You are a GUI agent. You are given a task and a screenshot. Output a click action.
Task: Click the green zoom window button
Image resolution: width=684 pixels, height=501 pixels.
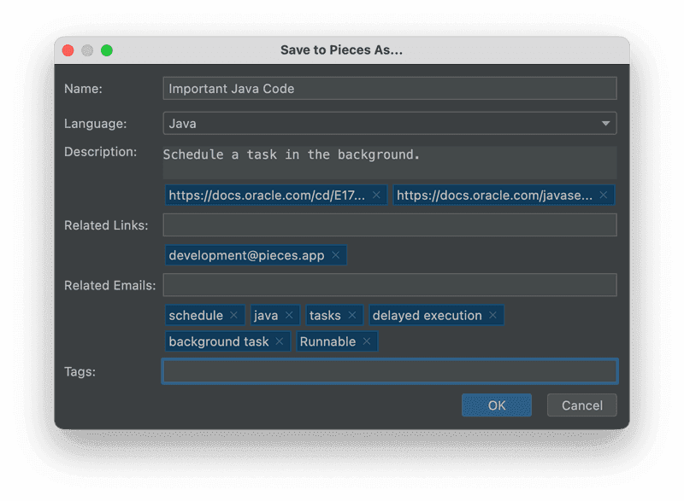click(107, 50)
